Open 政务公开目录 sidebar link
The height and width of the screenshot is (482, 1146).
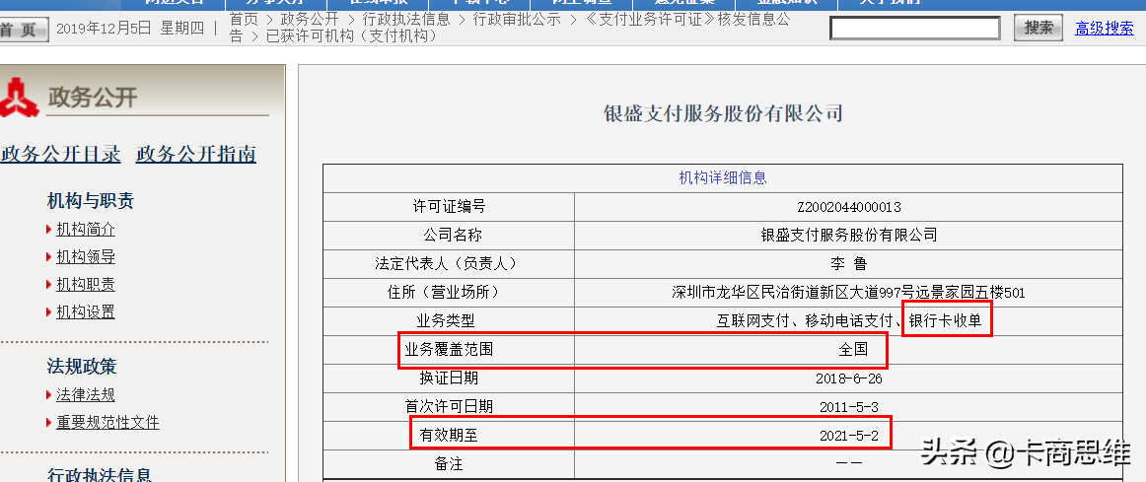(61, 154)
